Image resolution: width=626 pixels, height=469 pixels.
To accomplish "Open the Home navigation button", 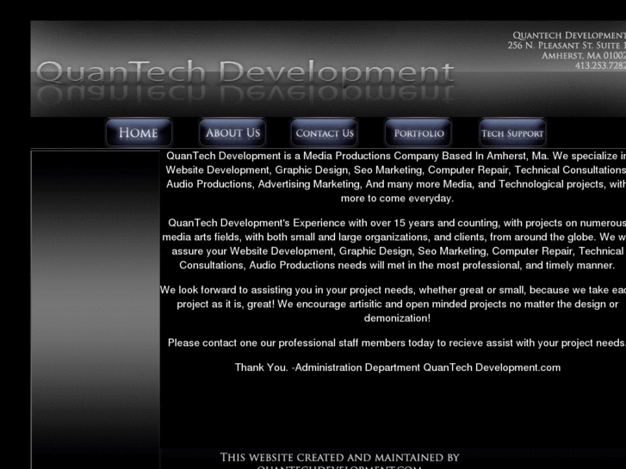I will point(139,133).
